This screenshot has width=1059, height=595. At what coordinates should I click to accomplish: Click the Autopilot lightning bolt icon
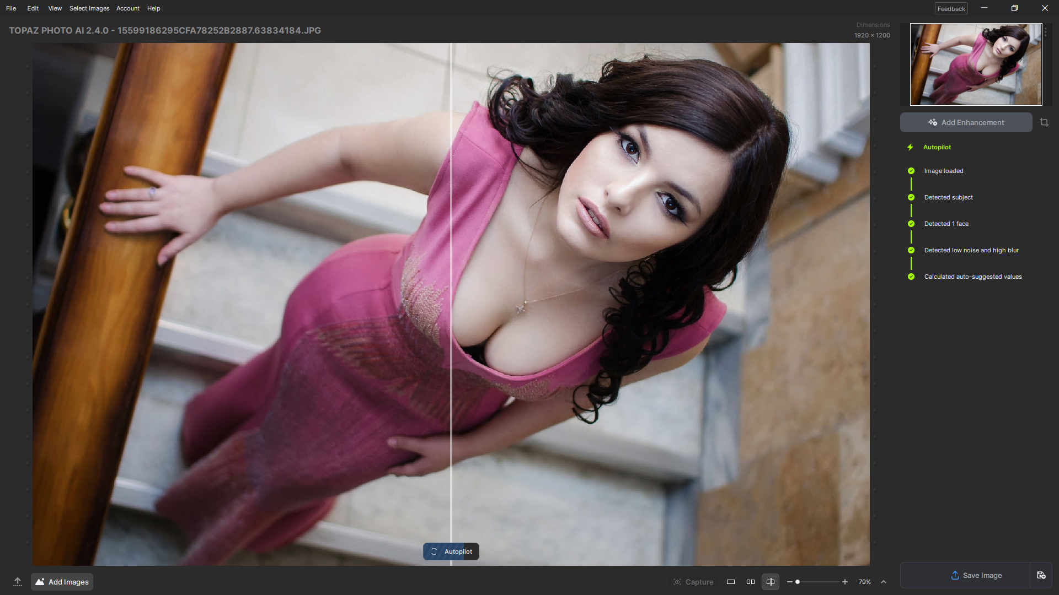tap(910, 147)
